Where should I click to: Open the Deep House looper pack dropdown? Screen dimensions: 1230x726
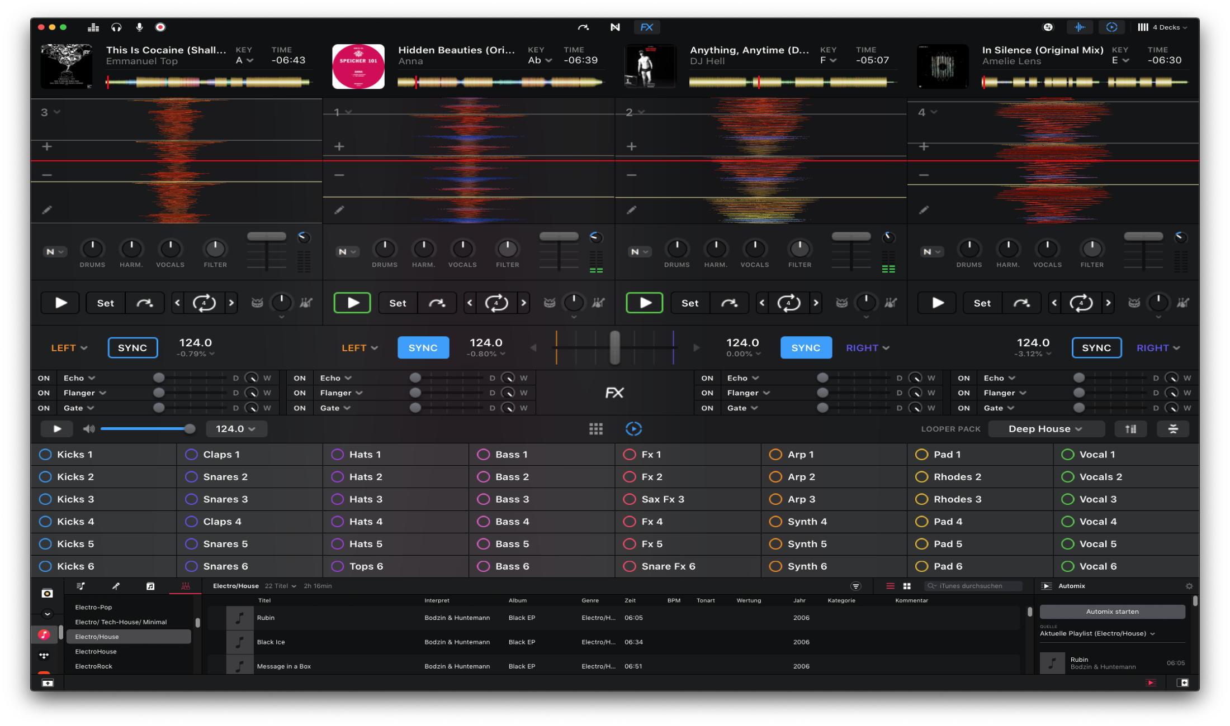point(1045,429)
